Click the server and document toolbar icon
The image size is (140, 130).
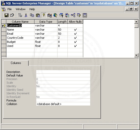pos(67,15)
